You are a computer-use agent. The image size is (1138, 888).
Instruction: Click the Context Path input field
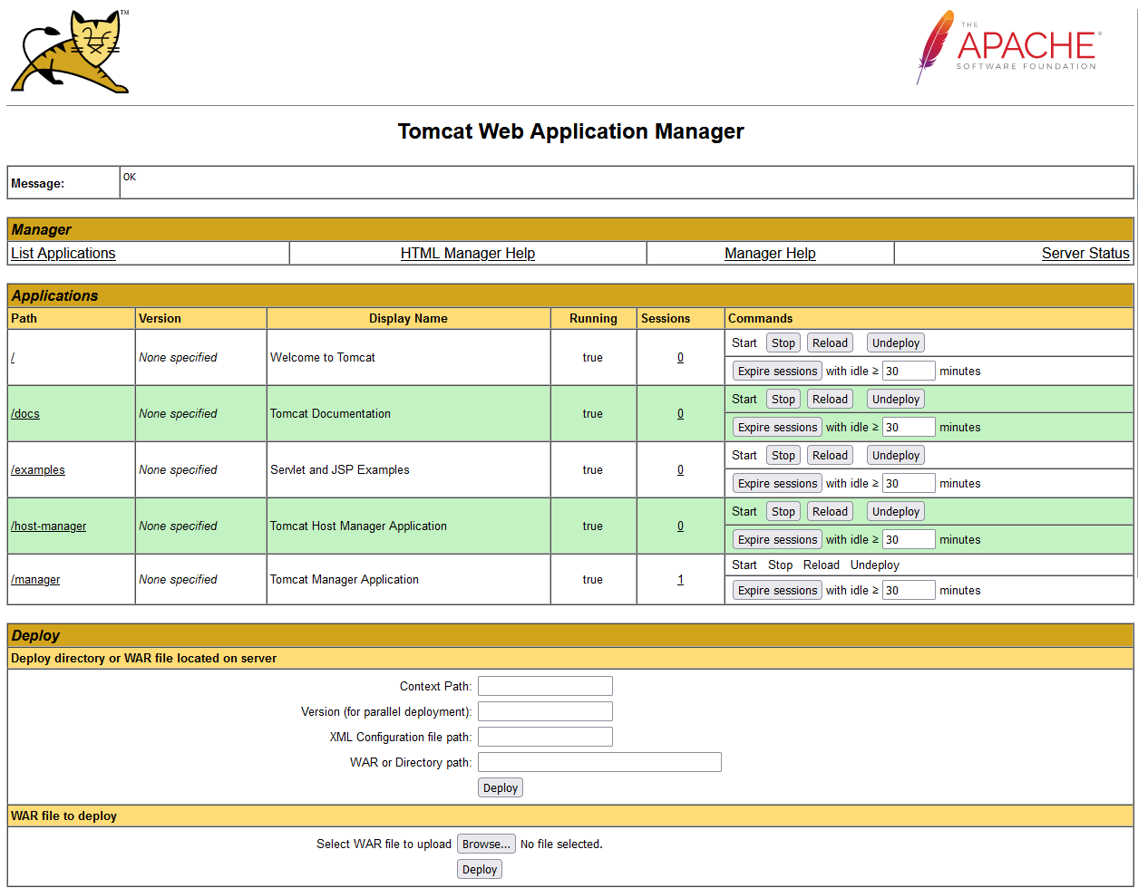pos(545,687)
